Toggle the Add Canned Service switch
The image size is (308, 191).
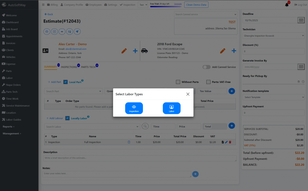[206, 67]
